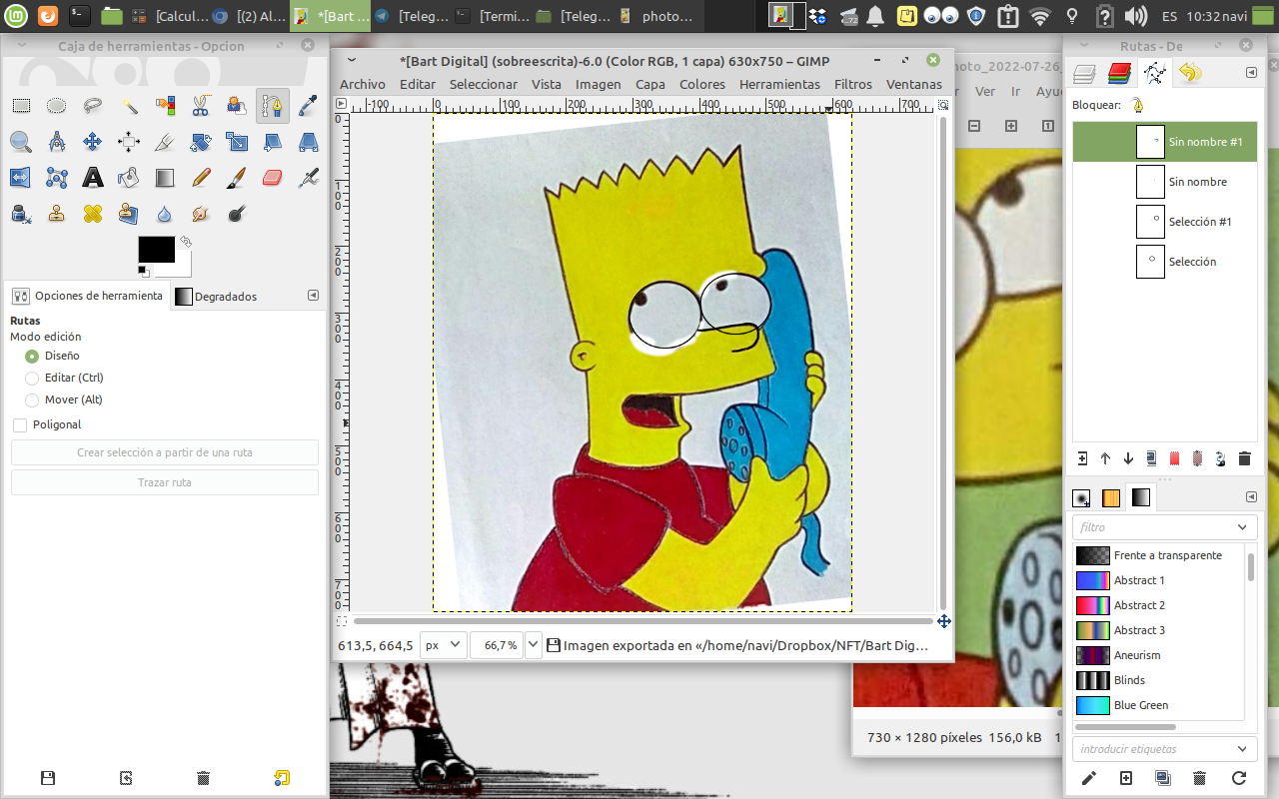Select the Measure compass tool

coord(57,142)
